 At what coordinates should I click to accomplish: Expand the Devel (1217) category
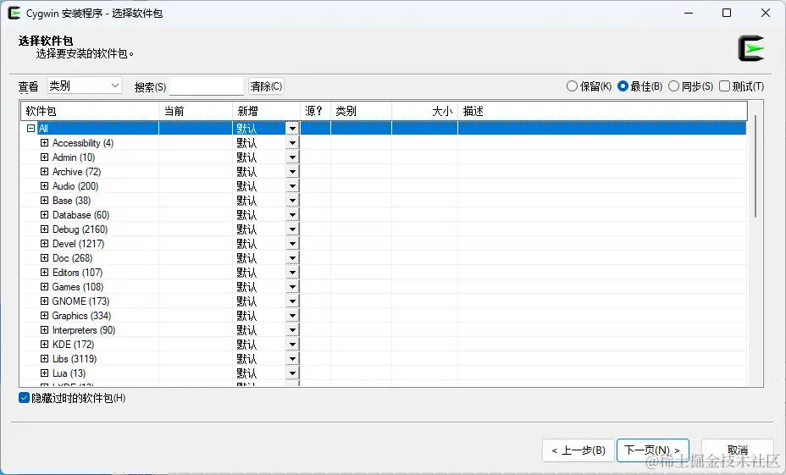click(x=45, y=244)
